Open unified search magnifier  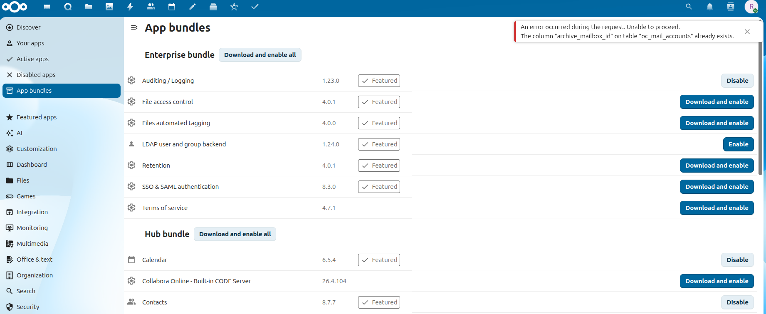pos(689,7)
